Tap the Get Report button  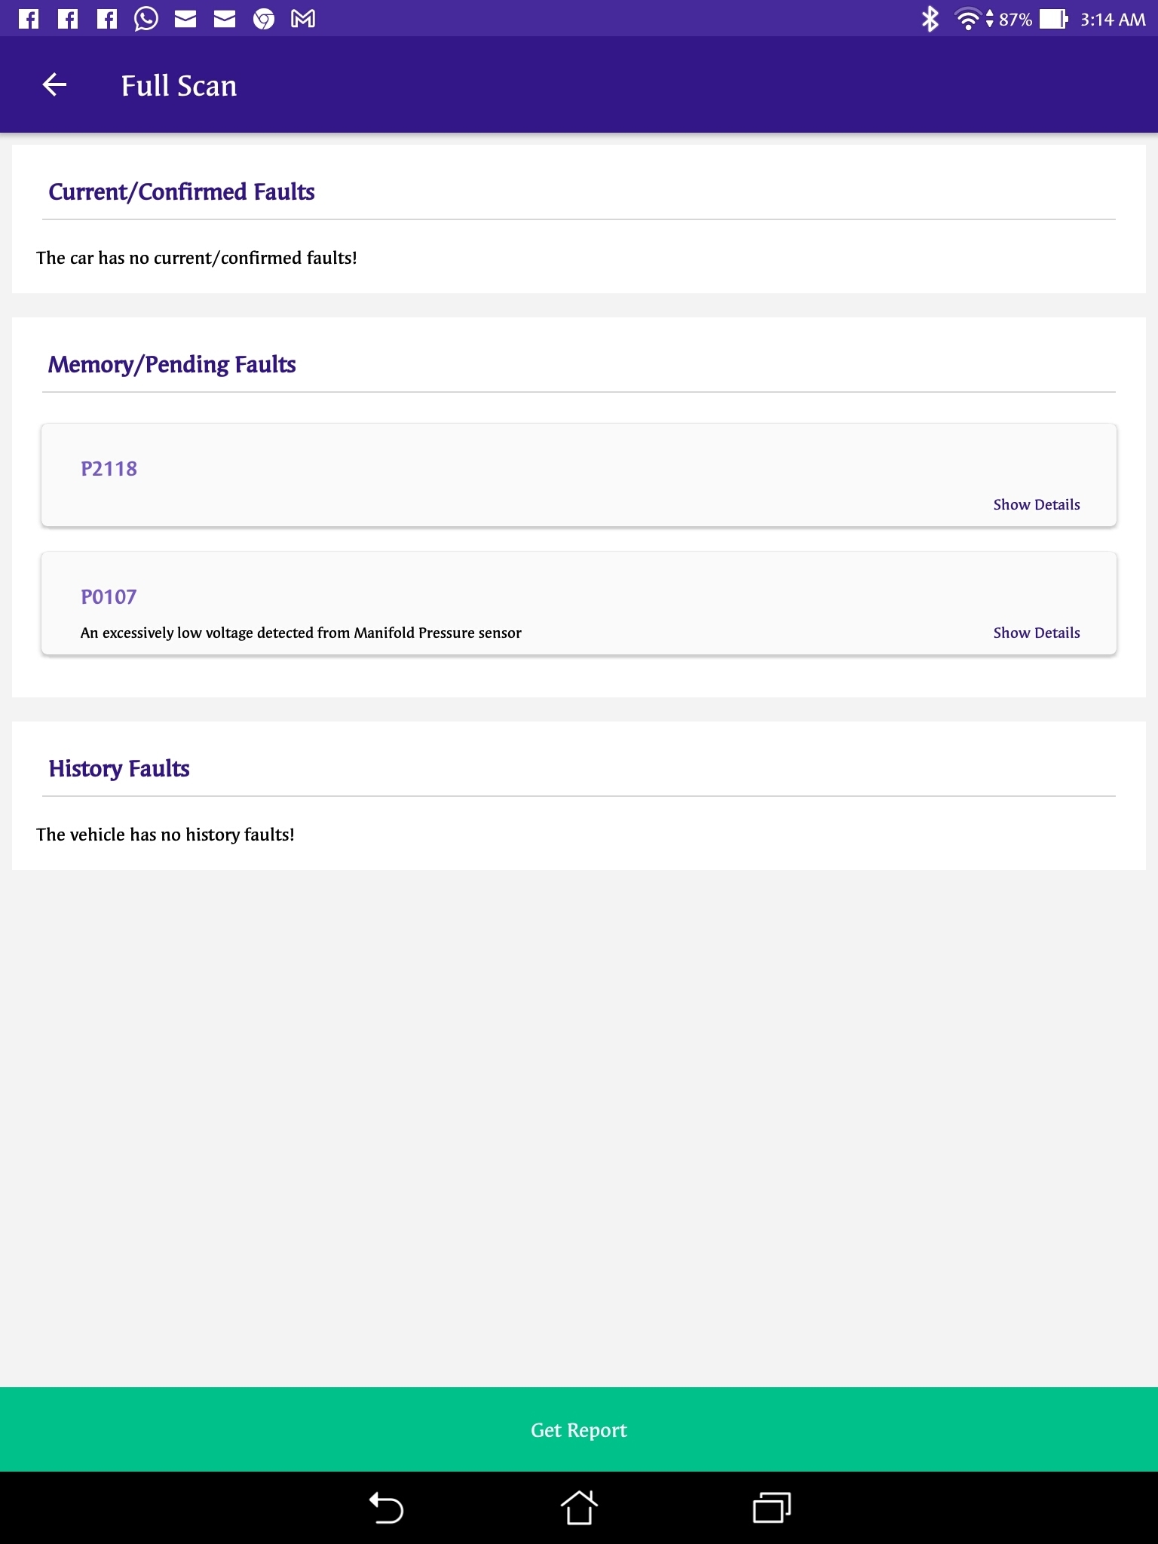pos(579,1429)
